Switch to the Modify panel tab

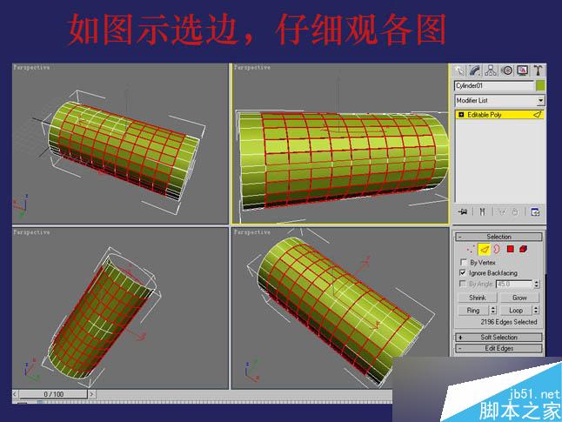pos(474,70)
